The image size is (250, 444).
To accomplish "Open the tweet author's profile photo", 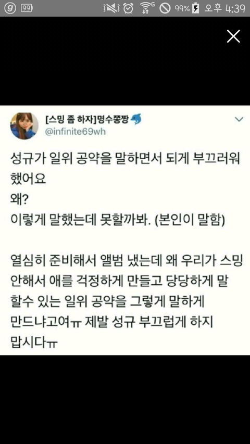I will click(24, 126).
